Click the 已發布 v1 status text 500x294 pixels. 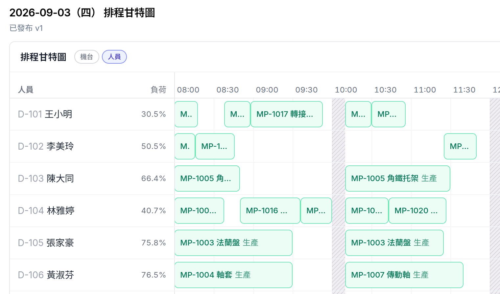[26, 28]
